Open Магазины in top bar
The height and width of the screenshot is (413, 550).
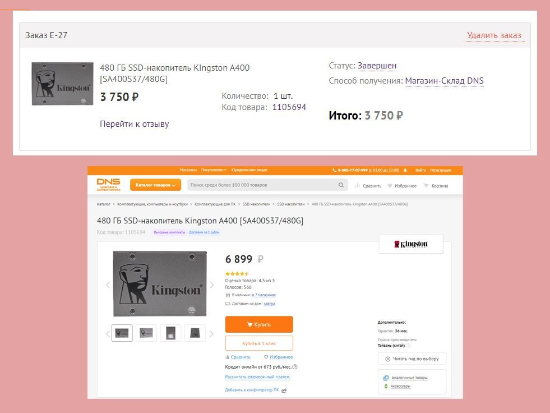[188, 170]
